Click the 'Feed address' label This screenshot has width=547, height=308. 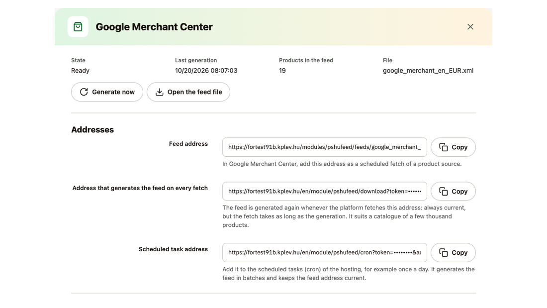[x=188, y=143]
